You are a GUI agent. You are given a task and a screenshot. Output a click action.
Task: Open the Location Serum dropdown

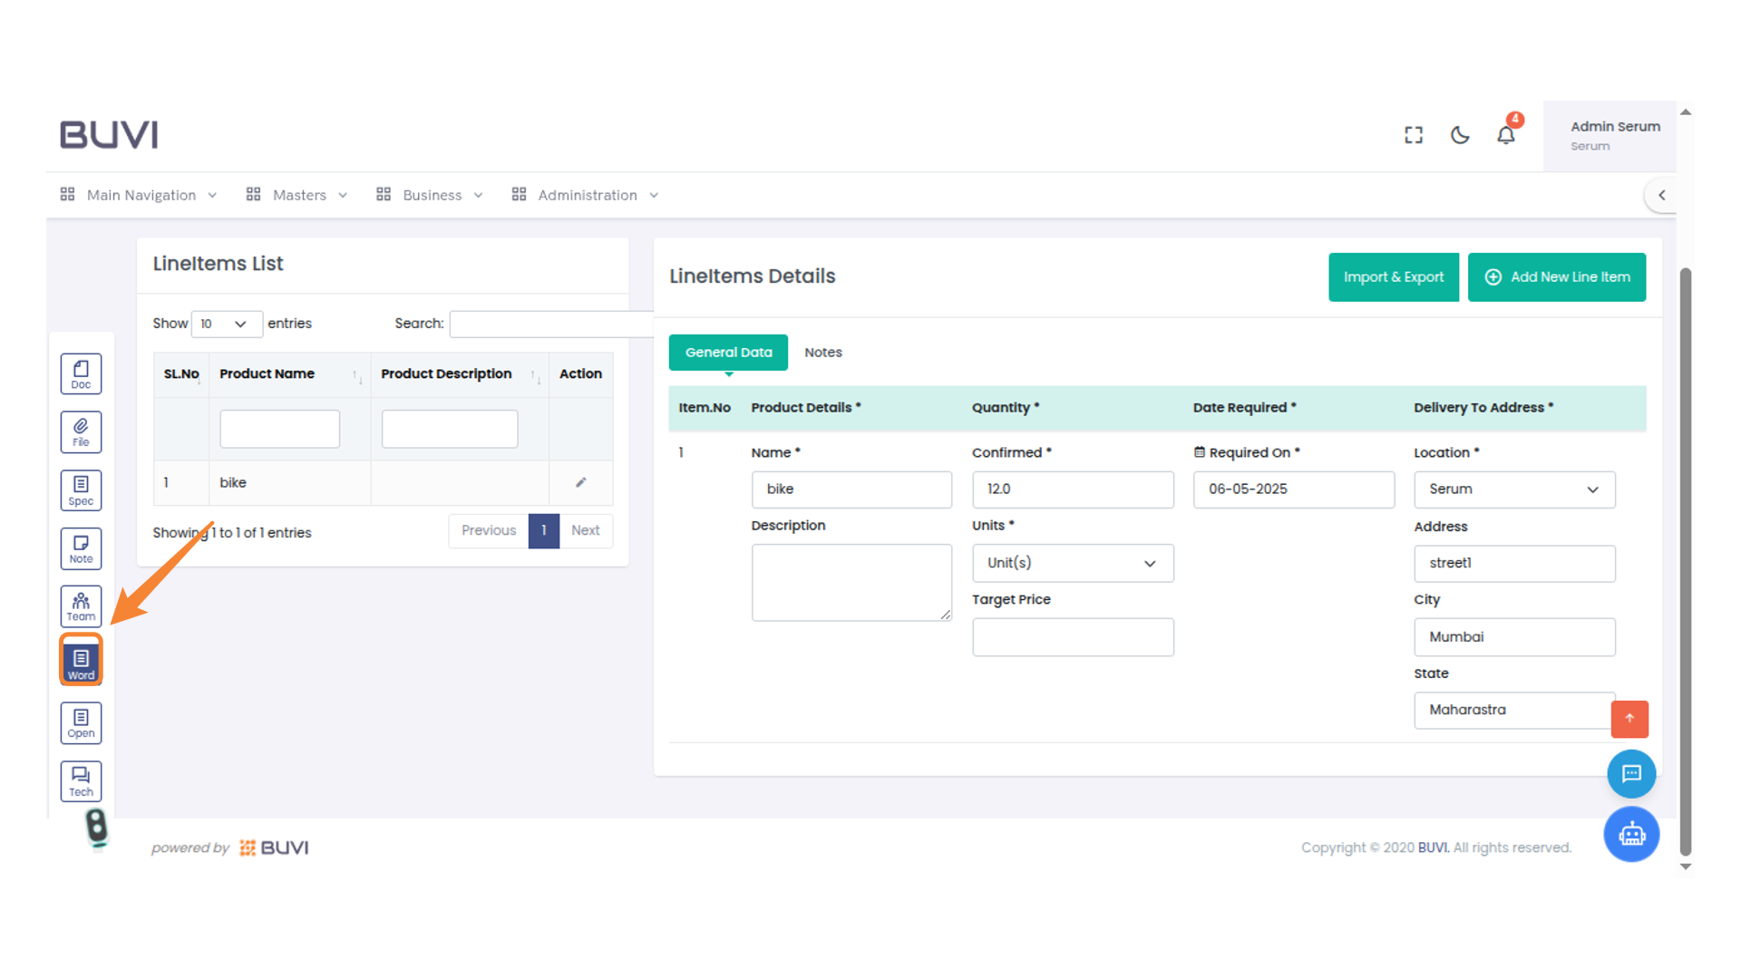1513,489
